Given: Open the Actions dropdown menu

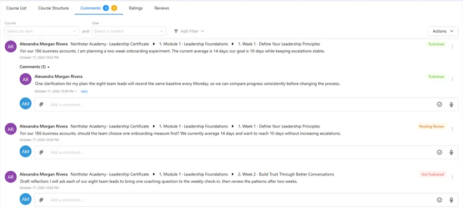Looking at the screenshot, I should point(443,31).
